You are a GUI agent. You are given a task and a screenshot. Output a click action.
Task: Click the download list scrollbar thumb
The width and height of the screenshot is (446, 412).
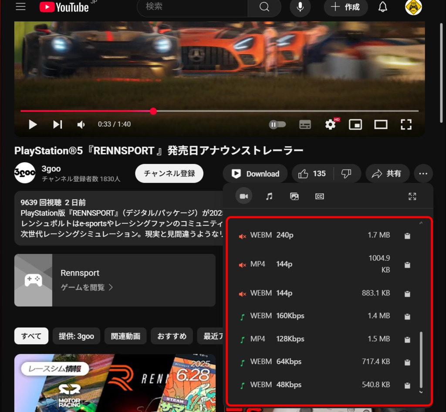click(x=421, y=359)
